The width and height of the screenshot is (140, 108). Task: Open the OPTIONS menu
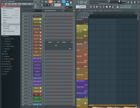tap(24, 4)
